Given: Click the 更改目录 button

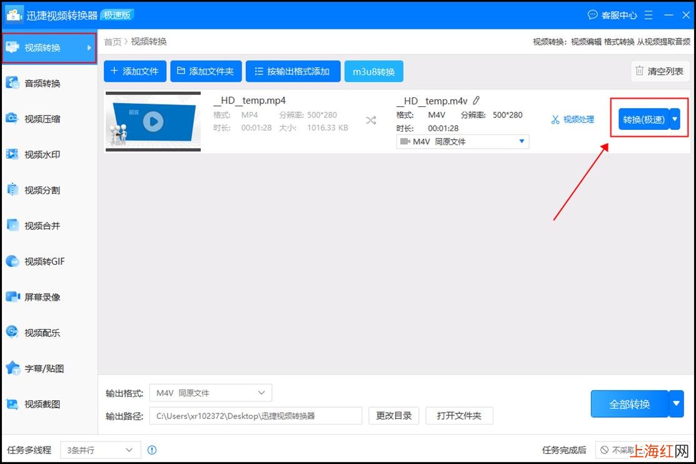Looking at the screenshot, I should [x=394, y=416].
